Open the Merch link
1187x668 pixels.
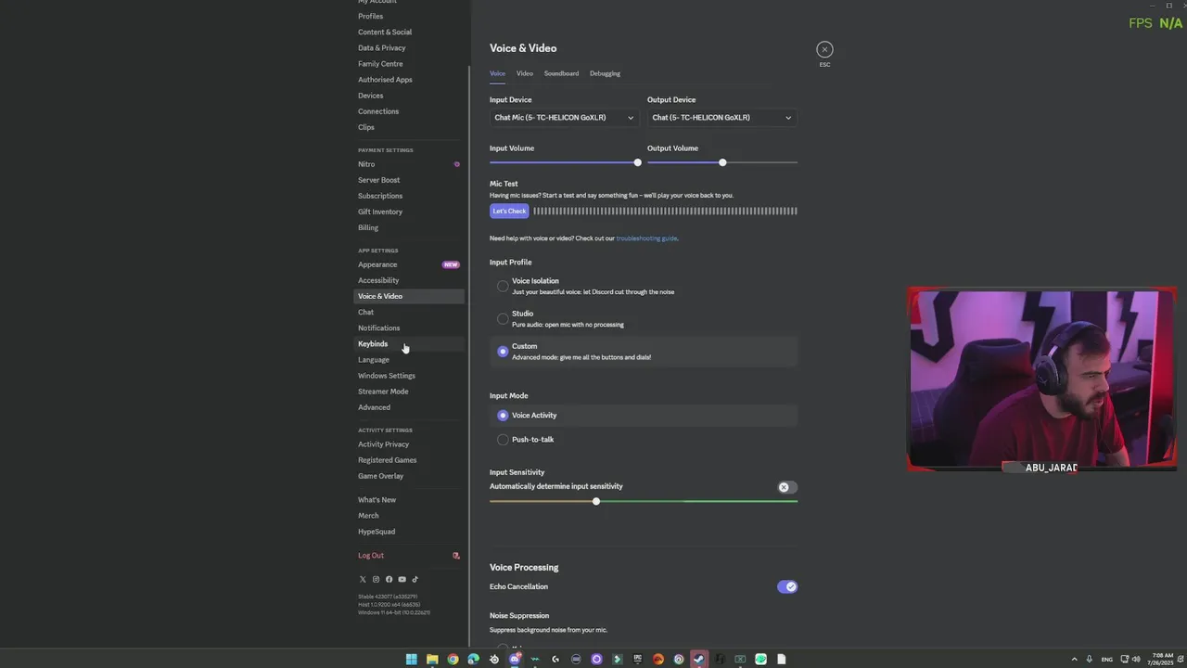click(x=409, y=516)
